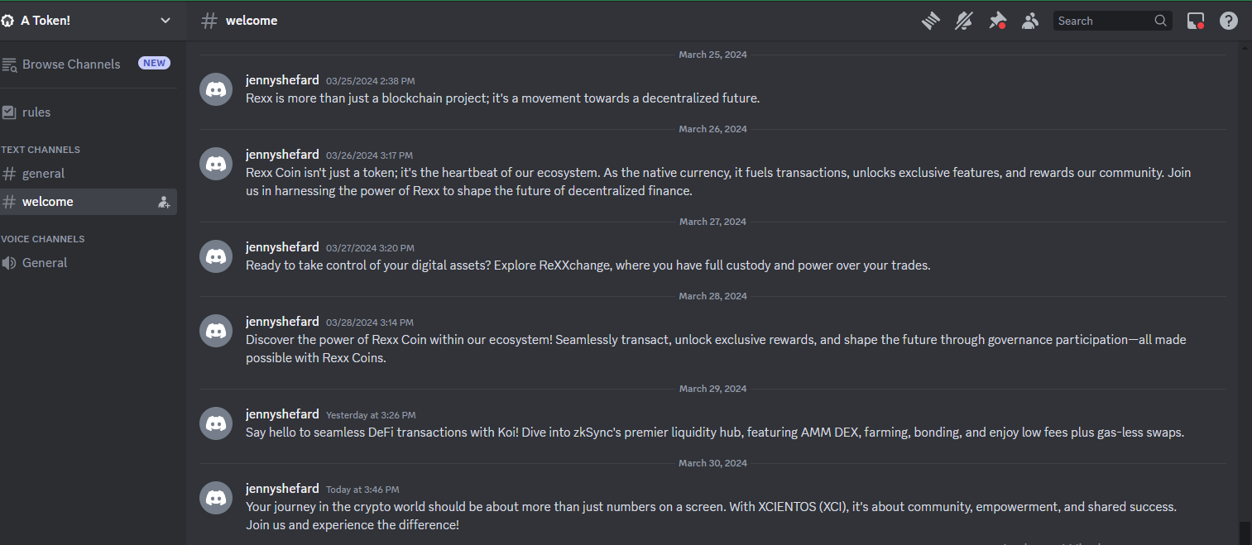
Task: Toggle channel notification mute bell
Action: click(963, 21)
